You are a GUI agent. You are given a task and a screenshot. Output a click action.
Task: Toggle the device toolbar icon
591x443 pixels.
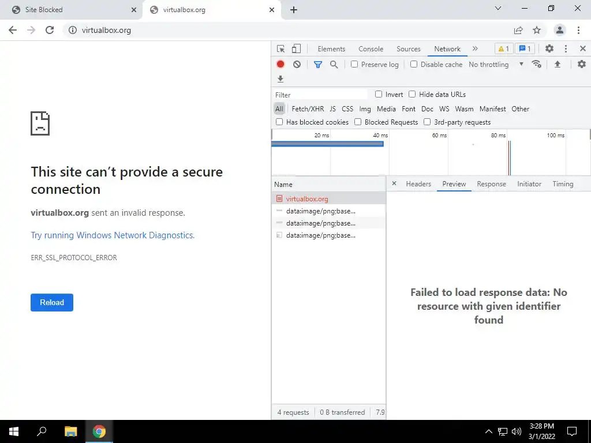[296, 48]
